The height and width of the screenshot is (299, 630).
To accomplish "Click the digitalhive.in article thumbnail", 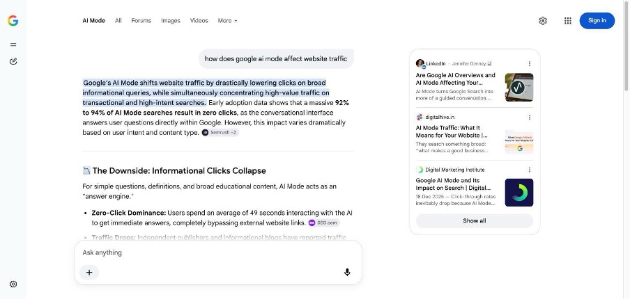I will [519, 142].
